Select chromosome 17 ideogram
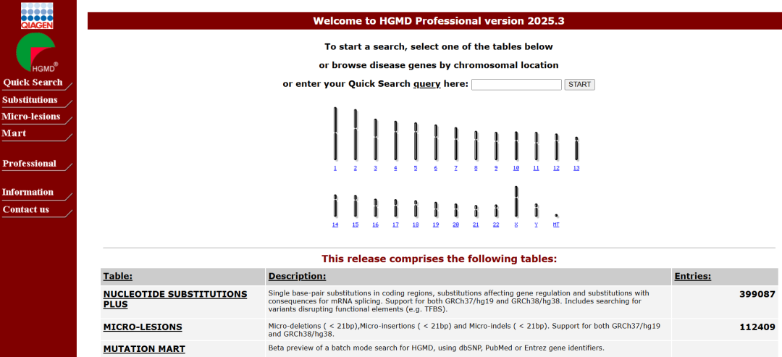The image size is (782, 357). [395, 209]
